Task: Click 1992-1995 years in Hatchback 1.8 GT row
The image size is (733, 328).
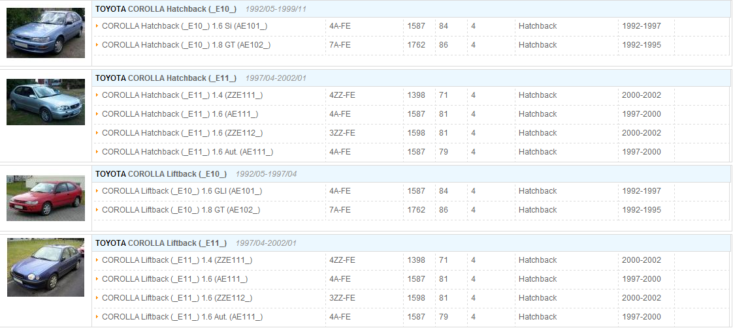Action: pos(642,45)
